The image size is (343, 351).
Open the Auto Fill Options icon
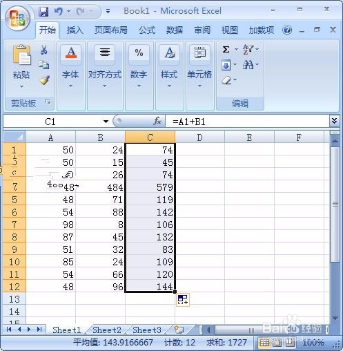tap(183, 300)
